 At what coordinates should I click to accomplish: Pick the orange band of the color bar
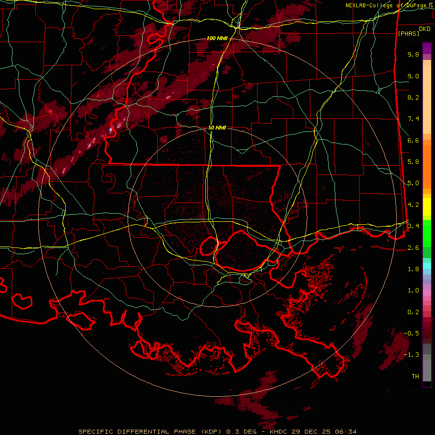[x=427, y=166]
